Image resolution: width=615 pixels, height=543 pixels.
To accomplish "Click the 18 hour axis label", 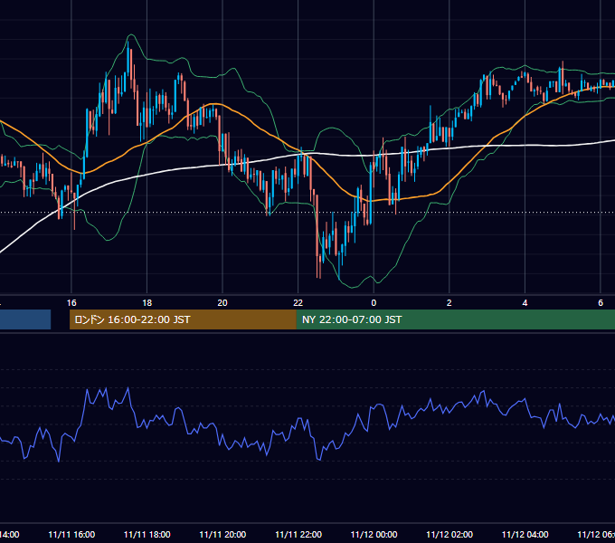I will coord(147,303).
